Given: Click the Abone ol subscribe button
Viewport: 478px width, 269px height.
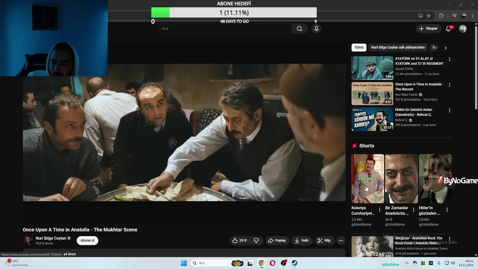Looking at the screenshot, I should tap(87, 241).
